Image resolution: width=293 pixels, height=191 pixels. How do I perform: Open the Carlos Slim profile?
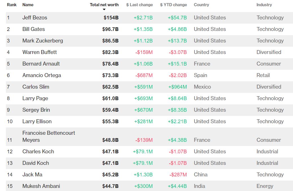(x=36, y=87)
